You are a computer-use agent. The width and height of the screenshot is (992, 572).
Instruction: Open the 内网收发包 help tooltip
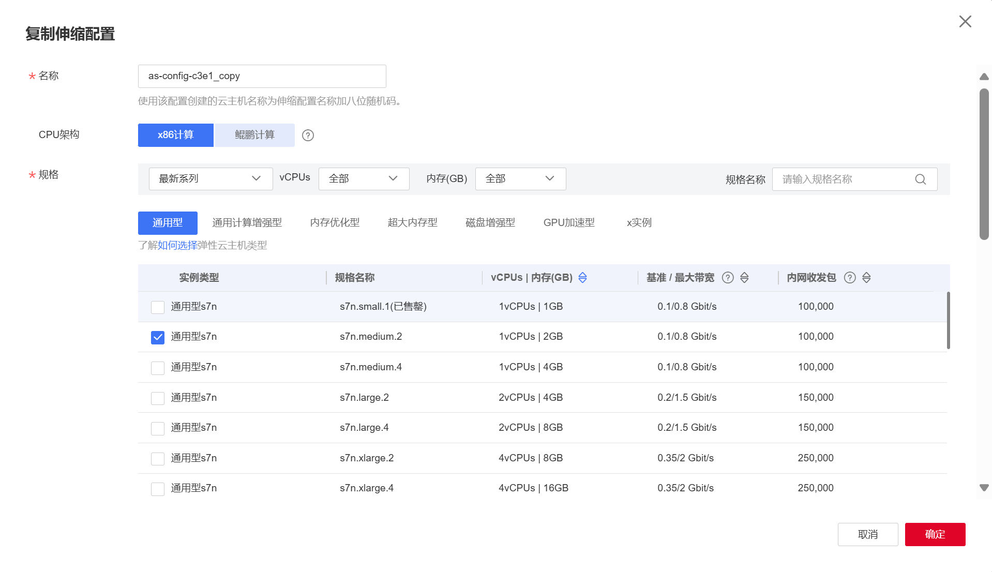[x=850, y=278]
